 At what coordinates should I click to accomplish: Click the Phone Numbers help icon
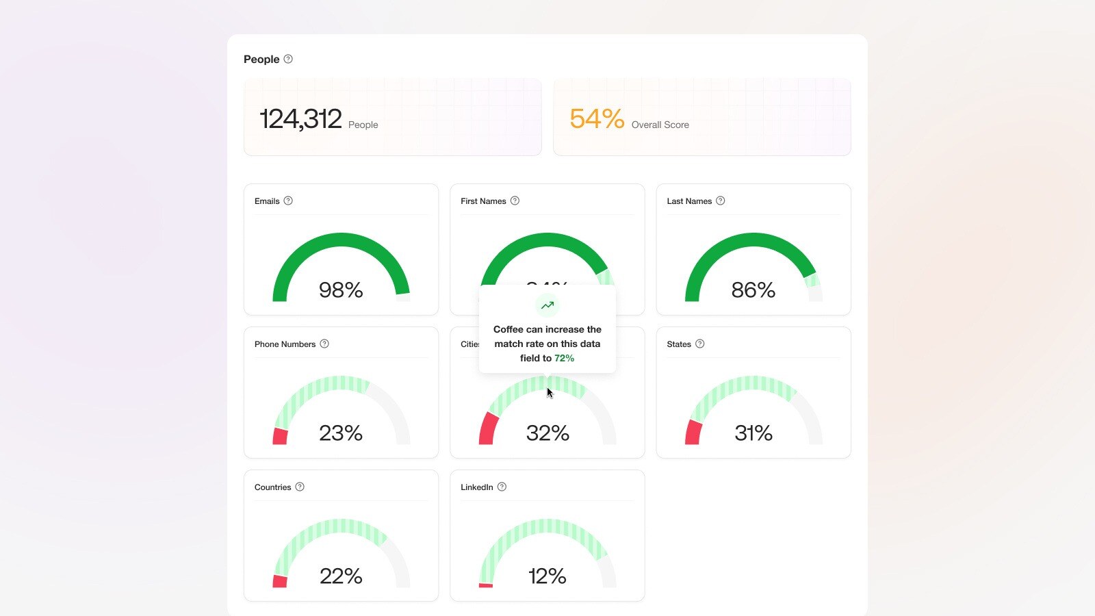[x=324, y=344]
